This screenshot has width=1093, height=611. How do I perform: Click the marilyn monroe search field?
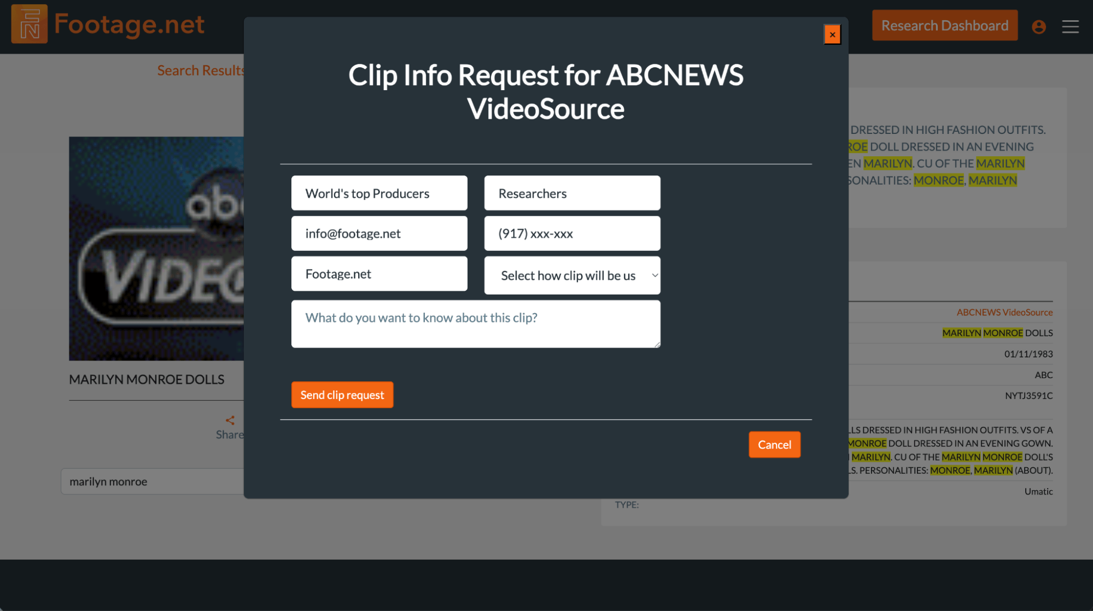[153, 481]
